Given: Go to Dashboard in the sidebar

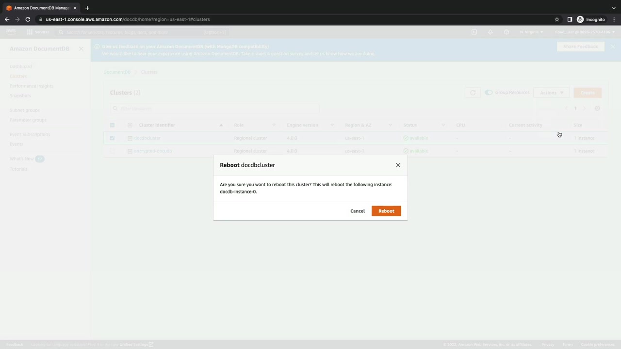Looking at the screenshot, I should pos(21,66).
